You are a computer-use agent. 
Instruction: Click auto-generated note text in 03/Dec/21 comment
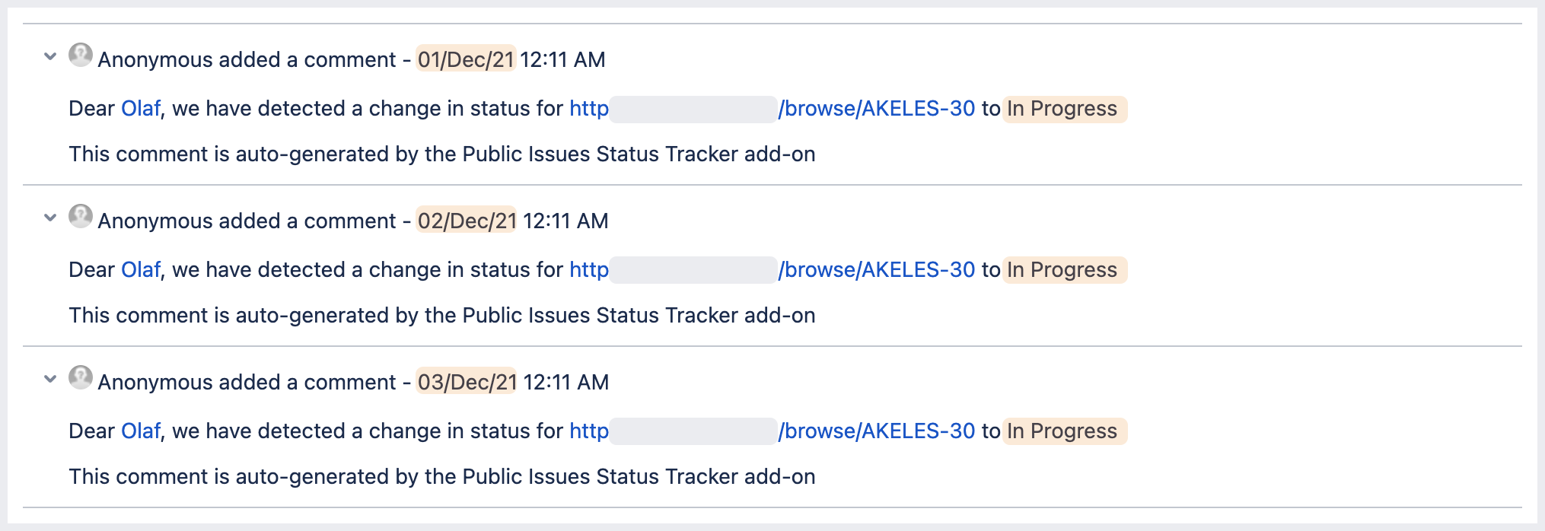click(x=441, y=477)
